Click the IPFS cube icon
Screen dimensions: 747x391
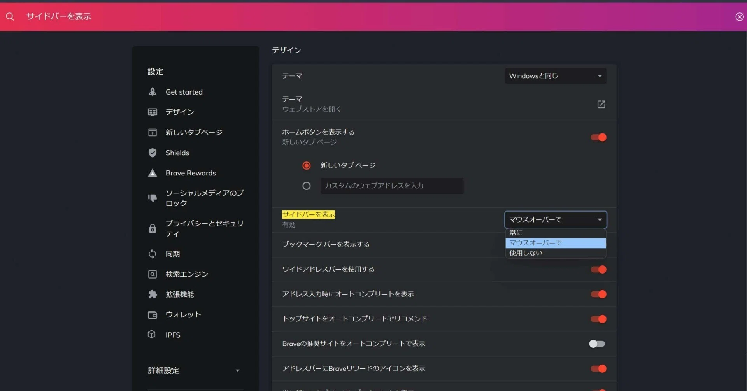click(x=152, y=334)
